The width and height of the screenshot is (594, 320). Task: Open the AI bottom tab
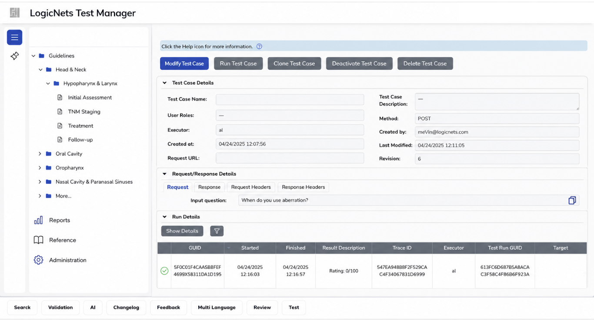[93, 307]
